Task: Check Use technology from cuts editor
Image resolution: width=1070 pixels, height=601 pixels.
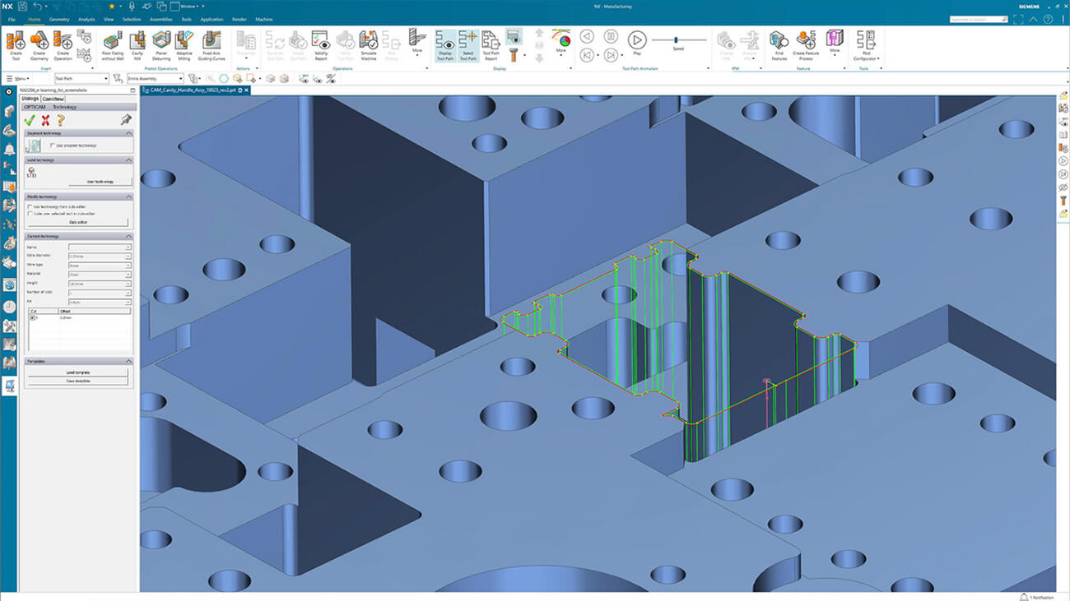Action: point(30,206)
